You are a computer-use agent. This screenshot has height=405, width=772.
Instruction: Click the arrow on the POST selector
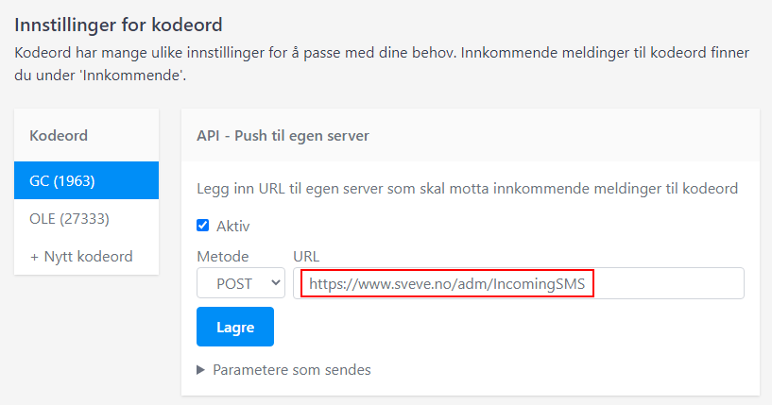[275, 282]
